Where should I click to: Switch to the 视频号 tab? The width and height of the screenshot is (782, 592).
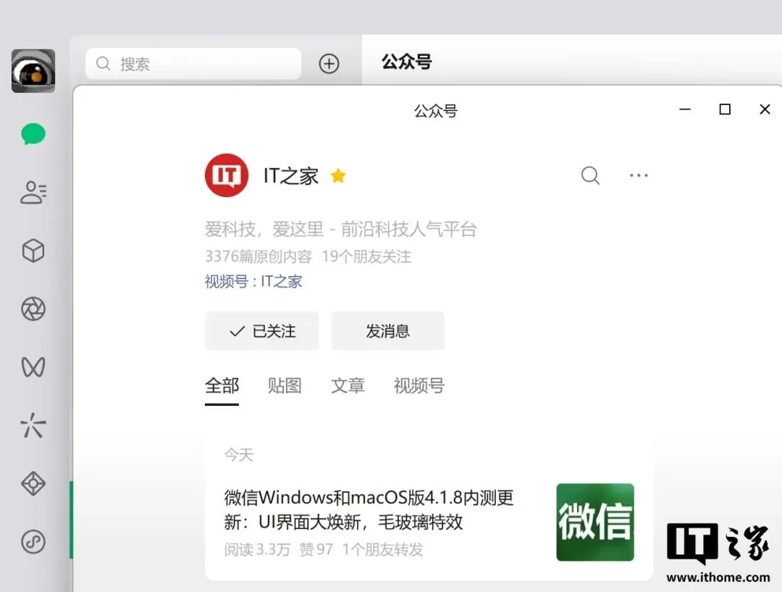(x=418, y=386)
